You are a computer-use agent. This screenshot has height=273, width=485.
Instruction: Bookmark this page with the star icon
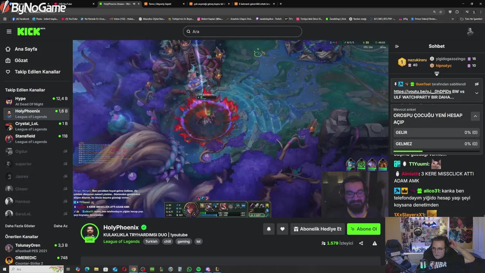point(440,12)
